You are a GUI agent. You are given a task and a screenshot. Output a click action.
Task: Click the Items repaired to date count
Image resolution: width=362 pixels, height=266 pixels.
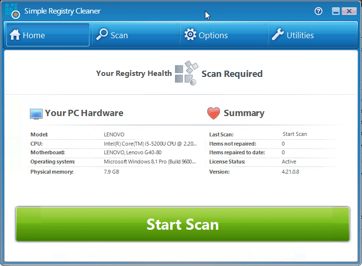click(283, 152)
